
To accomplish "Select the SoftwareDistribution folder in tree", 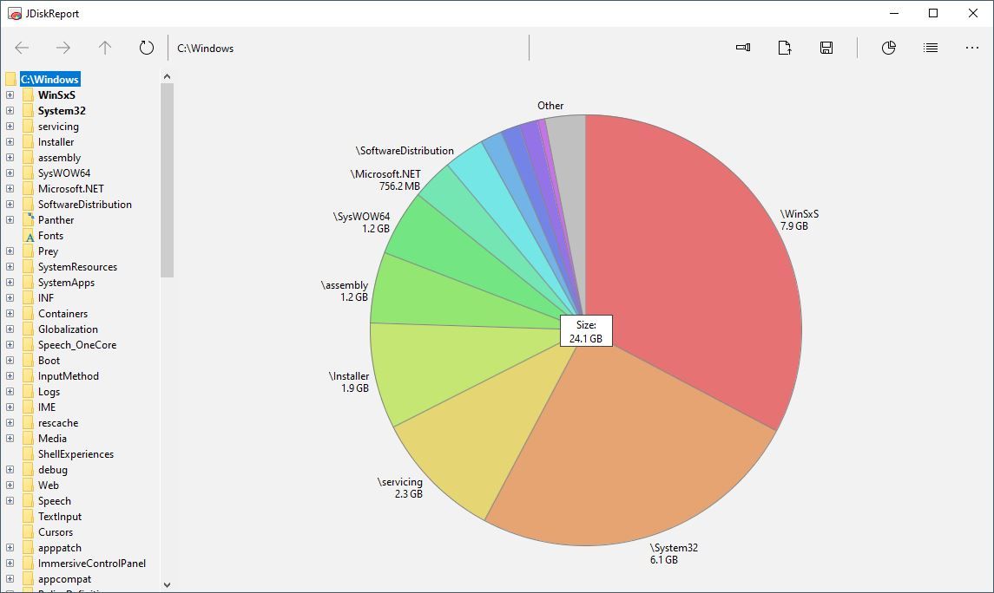I will point(84,205).
